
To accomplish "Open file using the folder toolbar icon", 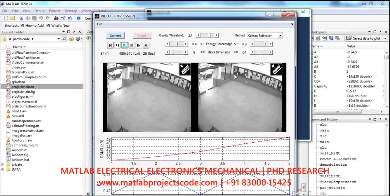I will tap(13, 18).
